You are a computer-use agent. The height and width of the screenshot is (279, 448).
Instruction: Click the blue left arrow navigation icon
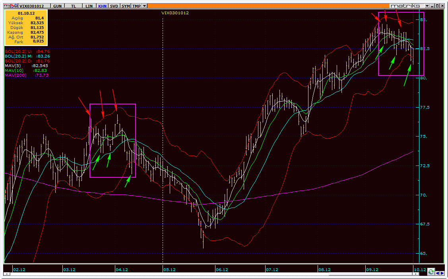(437, 273)
